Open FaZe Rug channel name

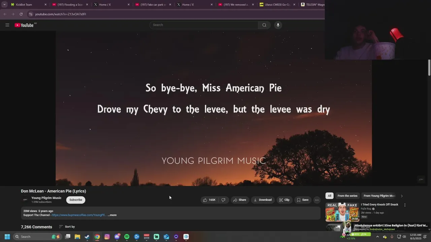[366, 209]
